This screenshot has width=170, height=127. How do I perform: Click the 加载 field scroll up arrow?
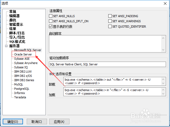click(x=163, y=90)
